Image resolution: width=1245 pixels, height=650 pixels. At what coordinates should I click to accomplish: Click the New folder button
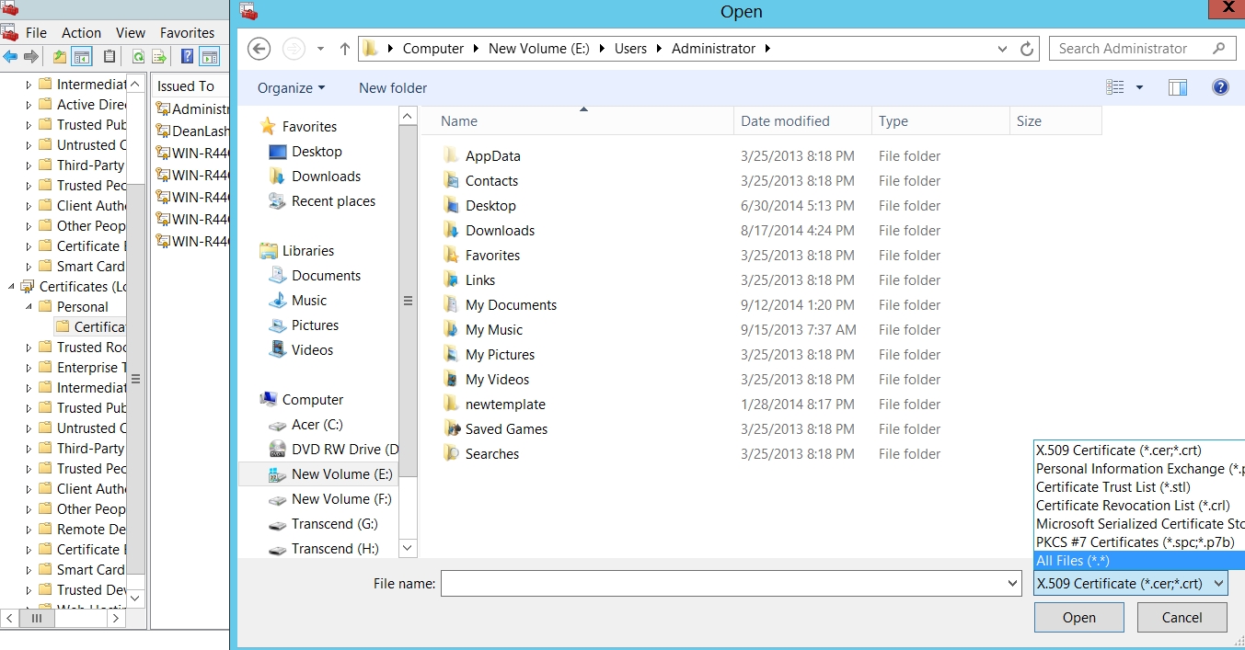(x=393, y=88)
